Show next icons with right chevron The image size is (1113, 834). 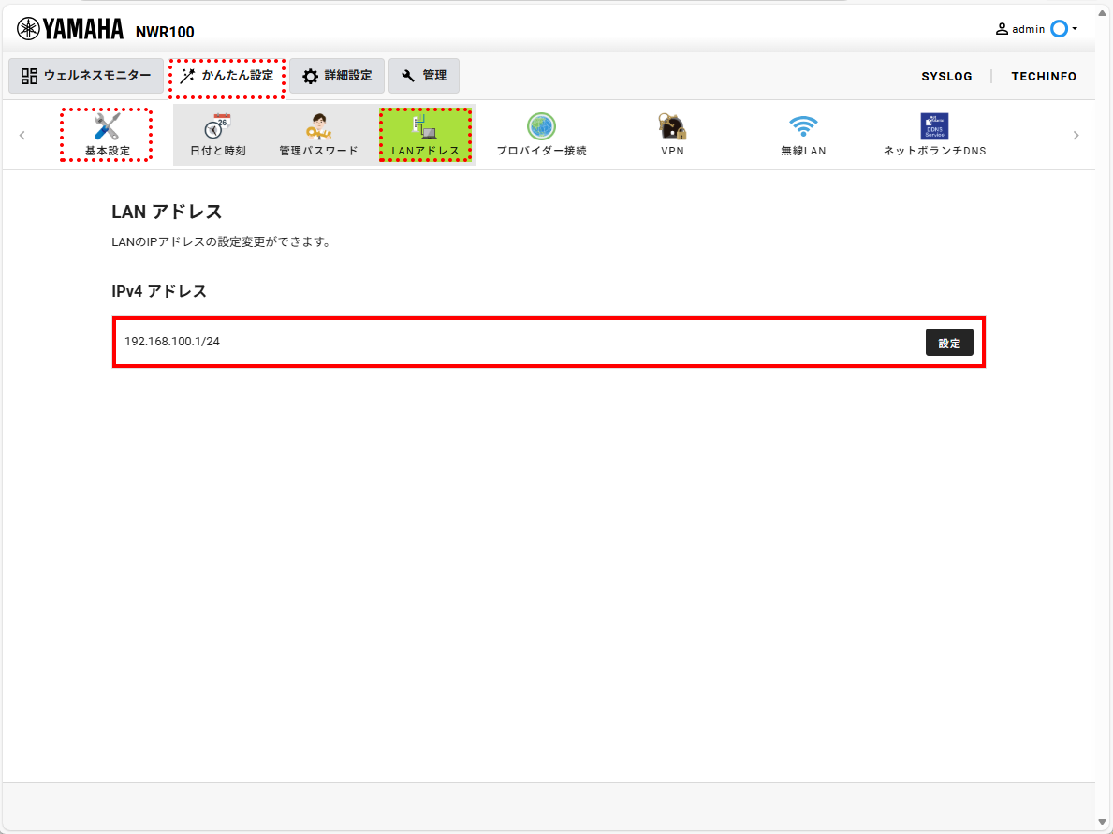(1076, 135)
